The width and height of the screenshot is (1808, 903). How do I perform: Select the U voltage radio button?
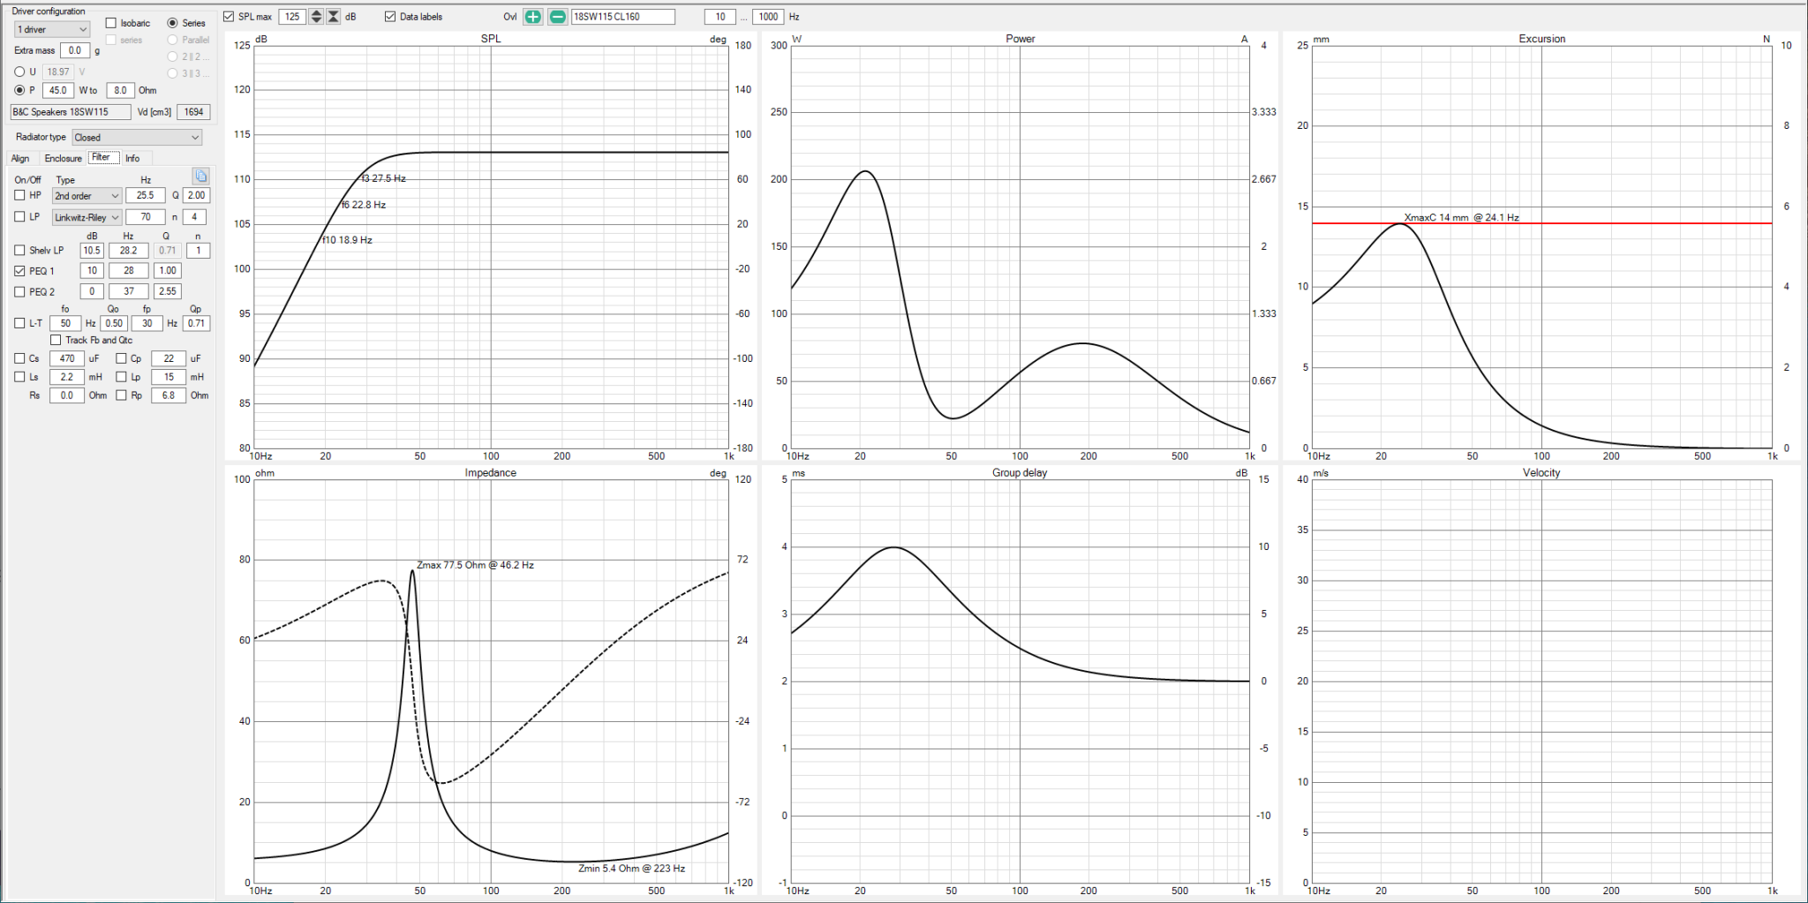pyautogui.click(x=19, y=71)
